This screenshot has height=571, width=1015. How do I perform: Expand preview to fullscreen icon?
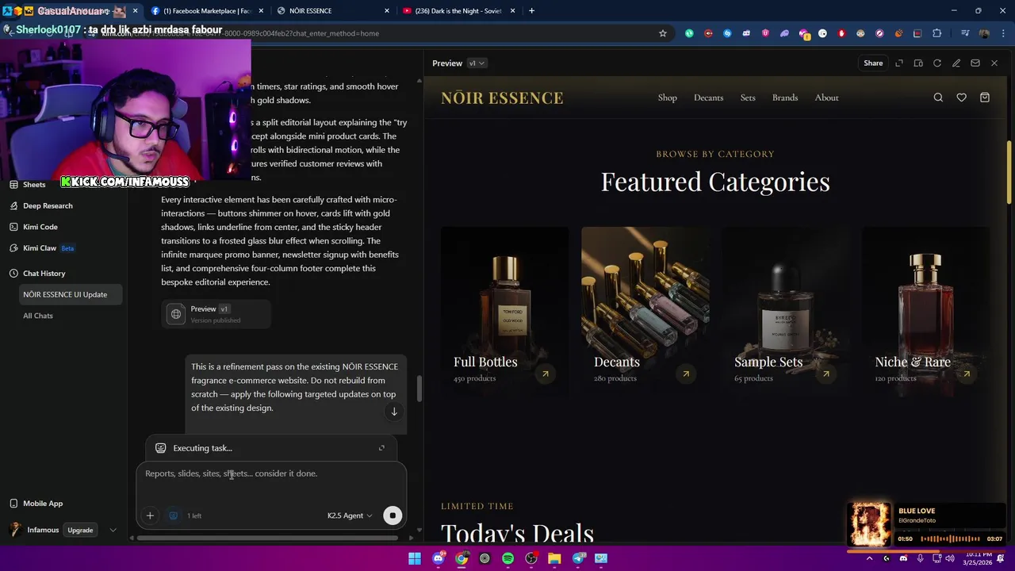pyautogui.click(x=899, y=63)
